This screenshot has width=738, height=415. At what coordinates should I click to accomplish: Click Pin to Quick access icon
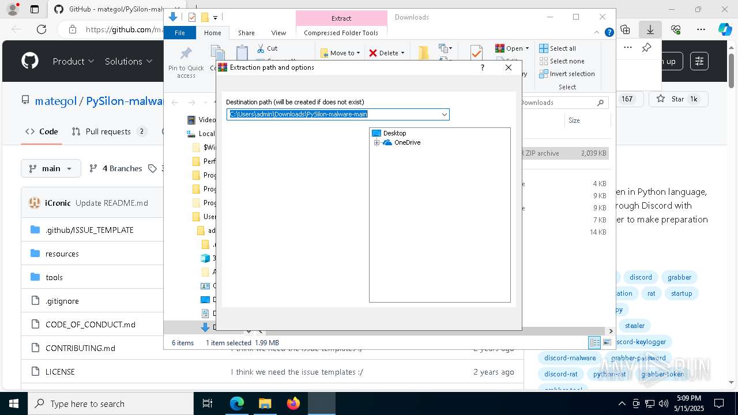(186, 62)
